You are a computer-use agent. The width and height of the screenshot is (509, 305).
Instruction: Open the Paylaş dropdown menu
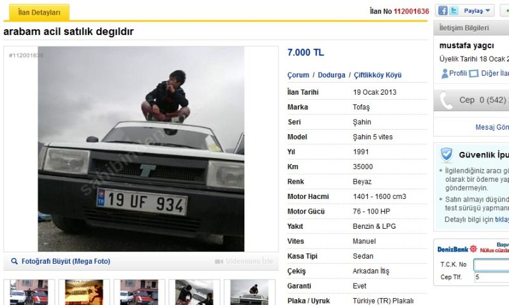click(477, 11)
